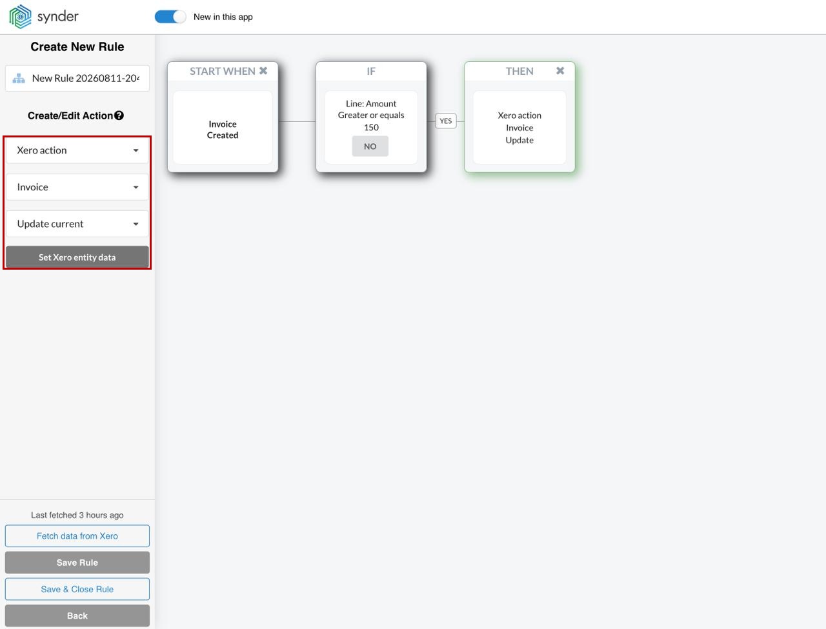
Task: Click the START WHEN header text
Action: (223, 71)
